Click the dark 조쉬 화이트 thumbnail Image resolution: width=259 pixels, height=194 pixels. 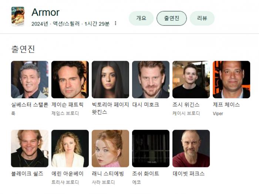pos(151,149)
